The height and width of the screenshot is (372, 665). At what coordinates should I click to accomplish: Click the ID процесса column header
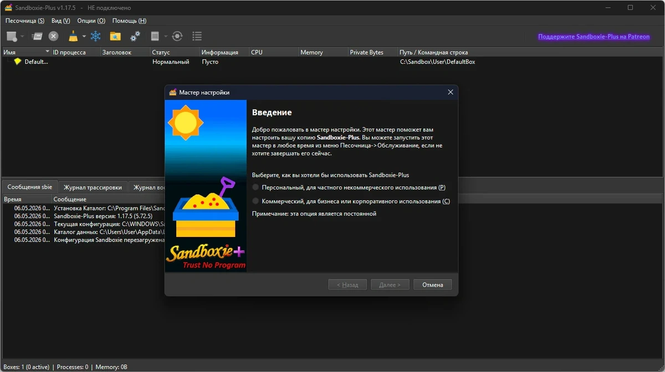pos(75,52)
